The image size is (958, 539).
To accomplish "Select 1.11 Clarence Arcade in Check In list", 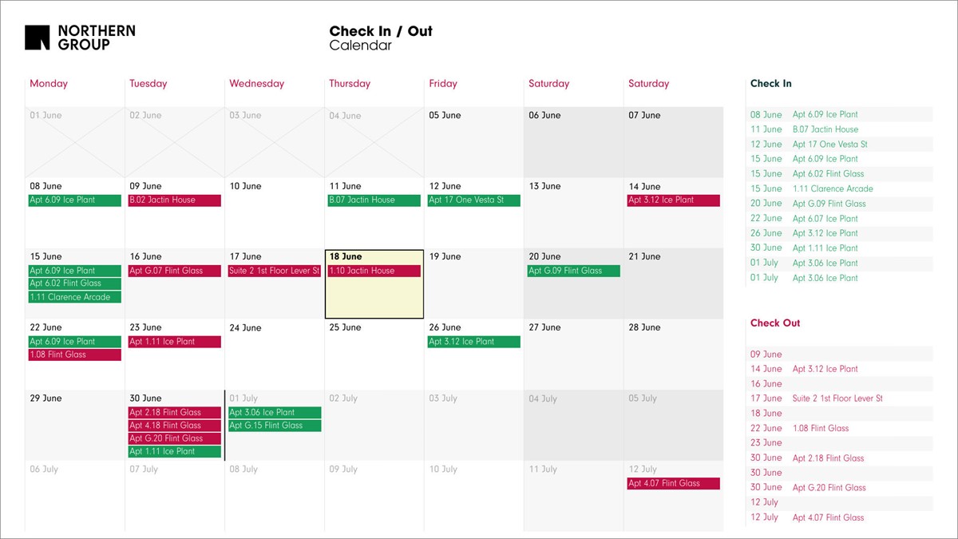I will (x=833, y=189).
